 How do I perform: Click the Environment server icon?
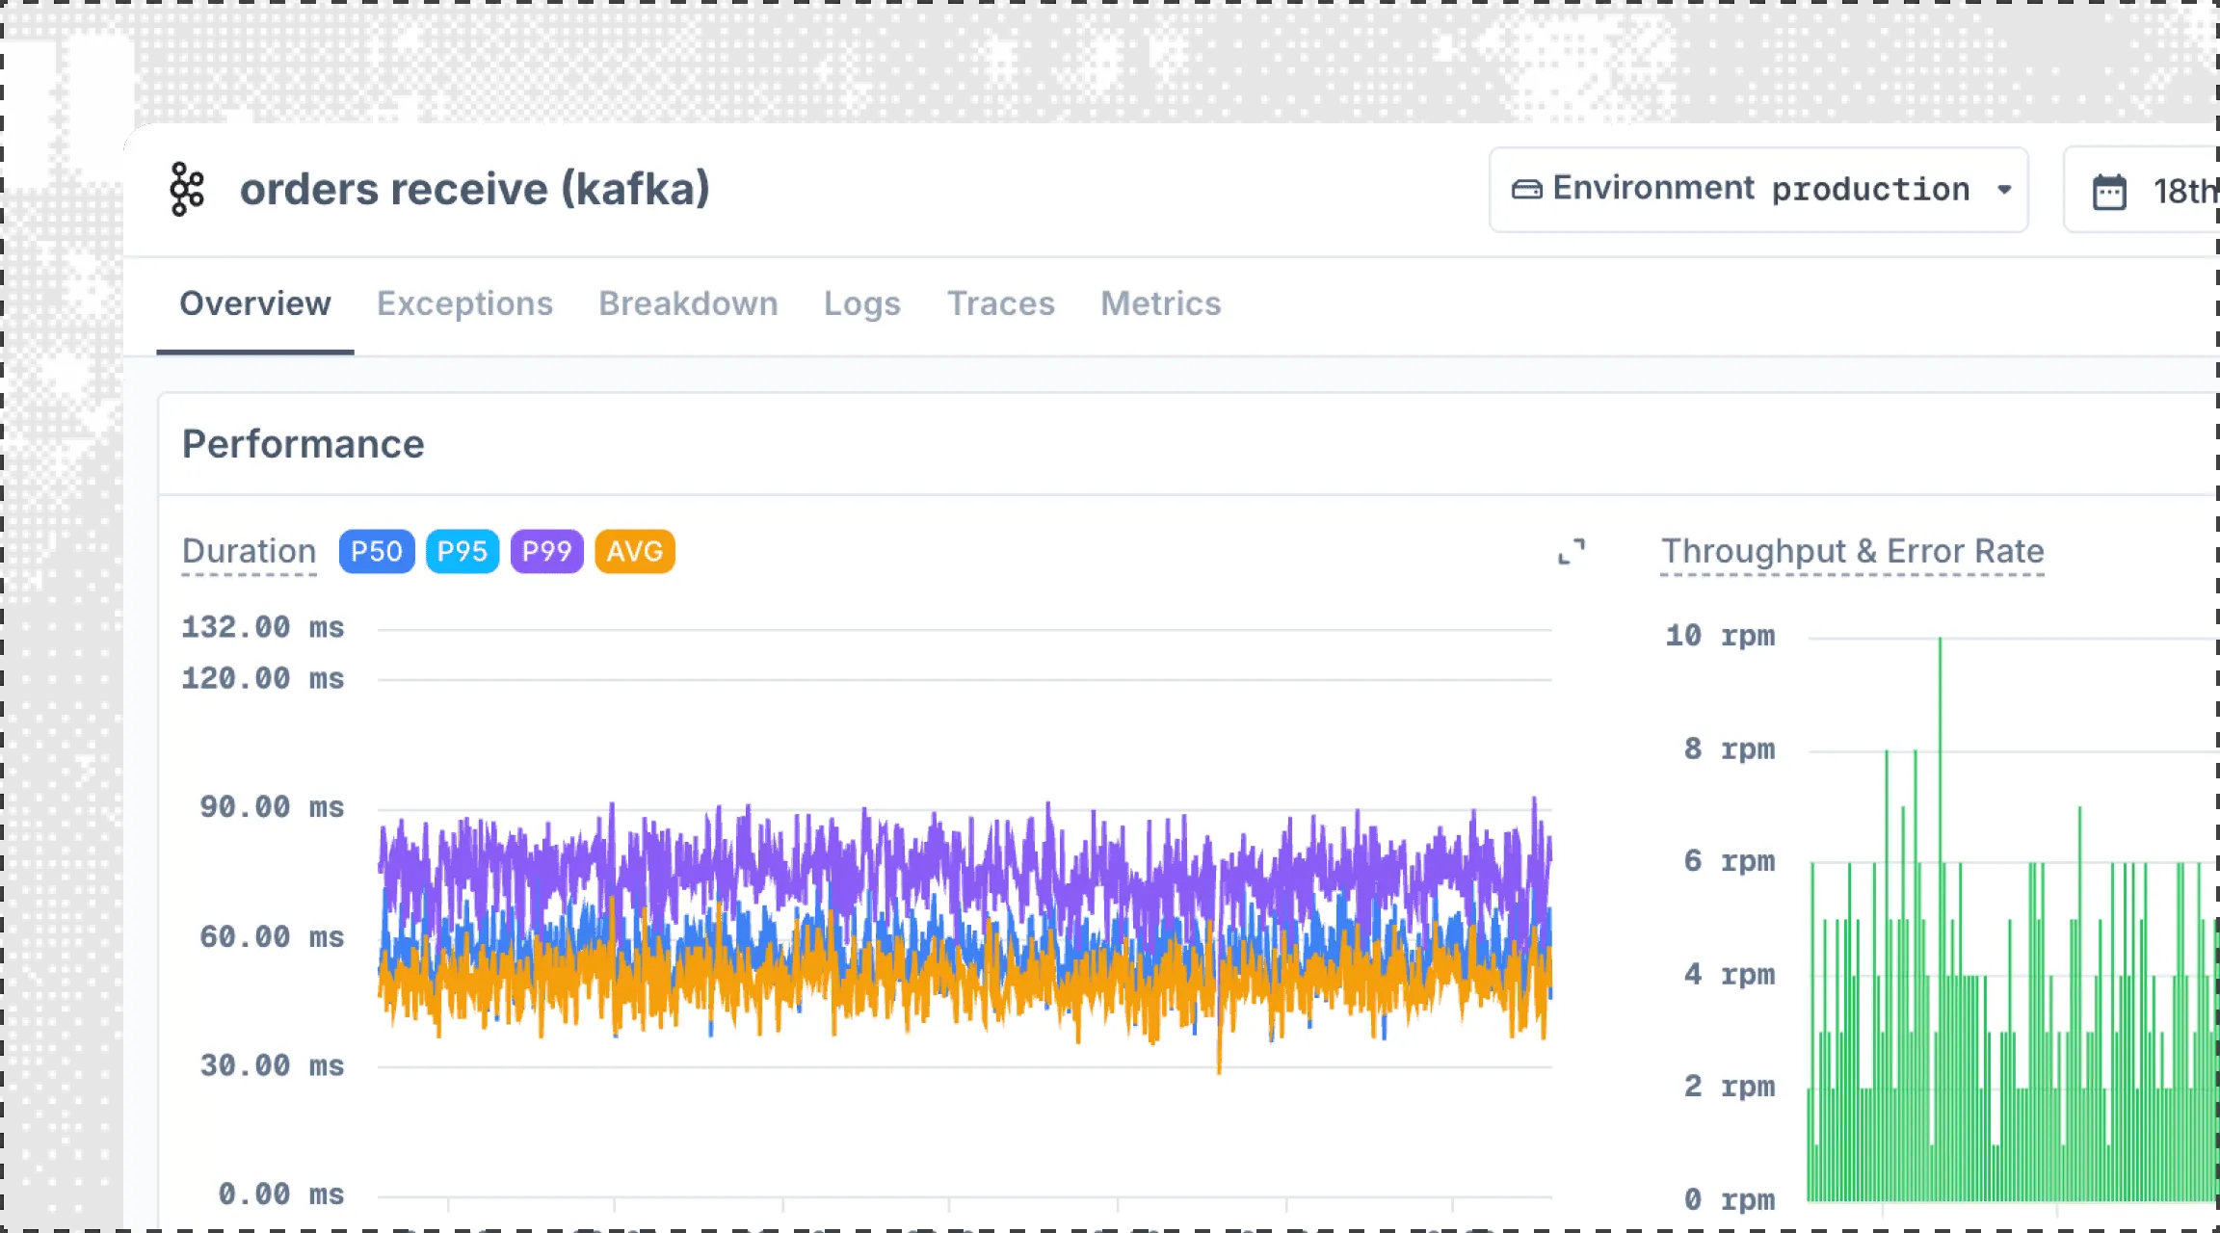pyautogui.click(x=1526, y=189)
